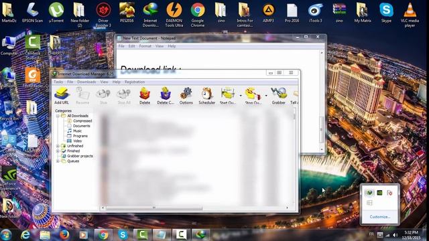Click right arrow of IDM horizontal scrollbar

pos(287,208)
